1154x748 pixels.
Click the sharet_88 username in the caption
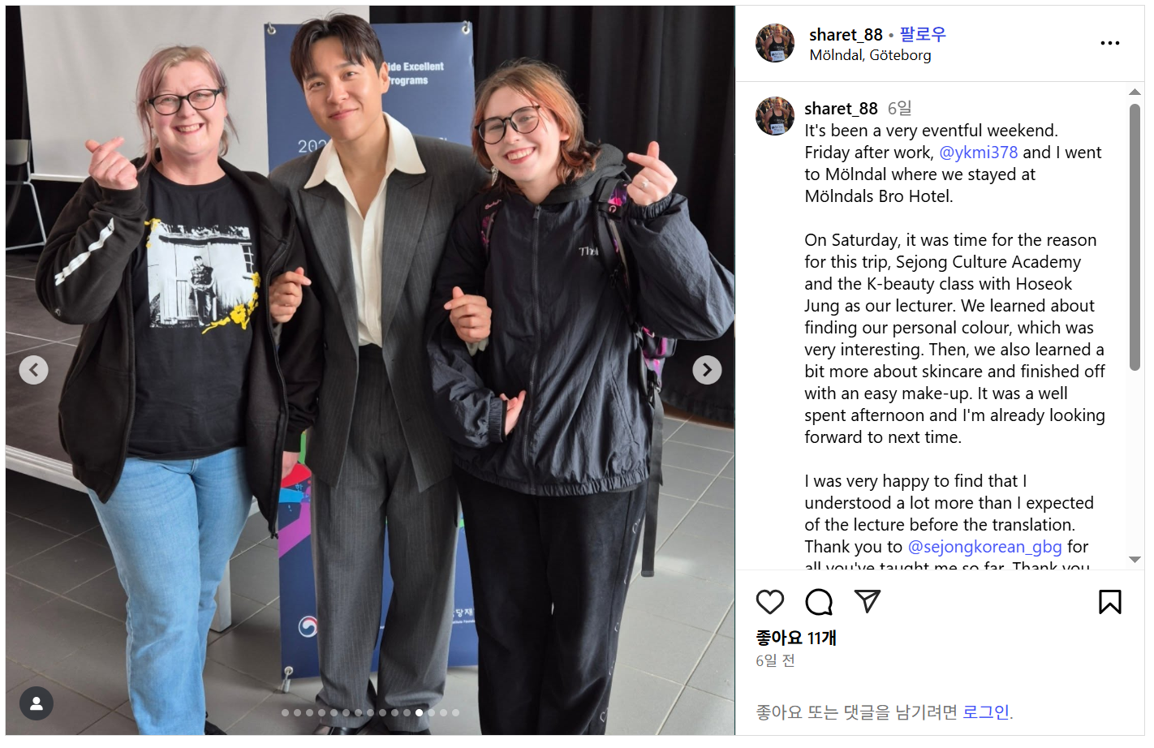841,109
